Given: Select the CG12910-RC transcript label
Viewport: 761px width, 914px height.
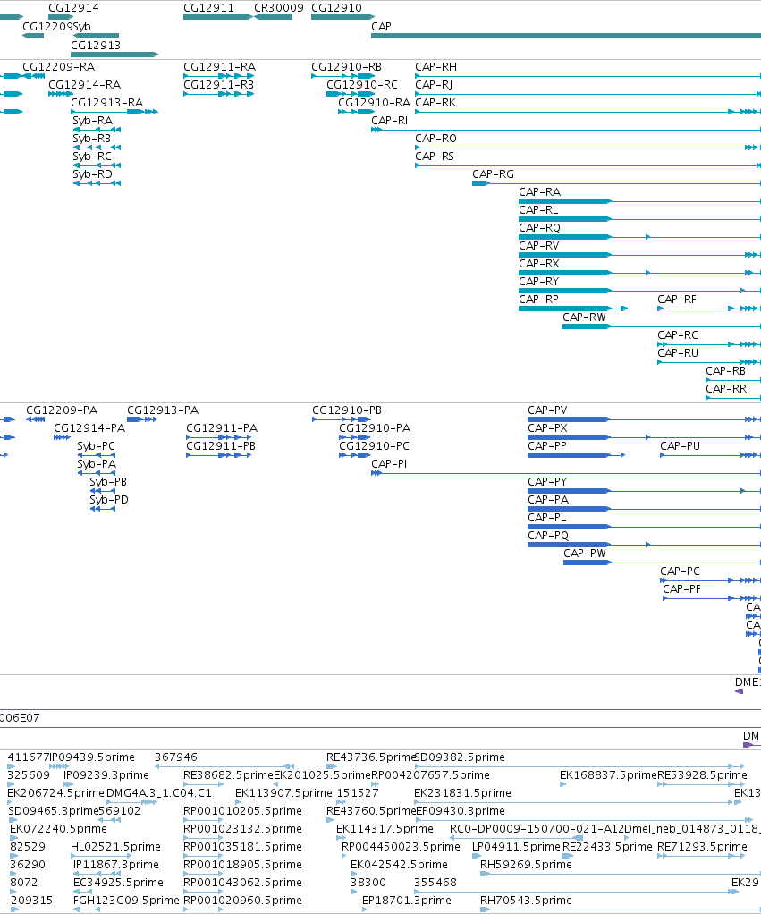Looking at the screenshot, I should (362, 85).
